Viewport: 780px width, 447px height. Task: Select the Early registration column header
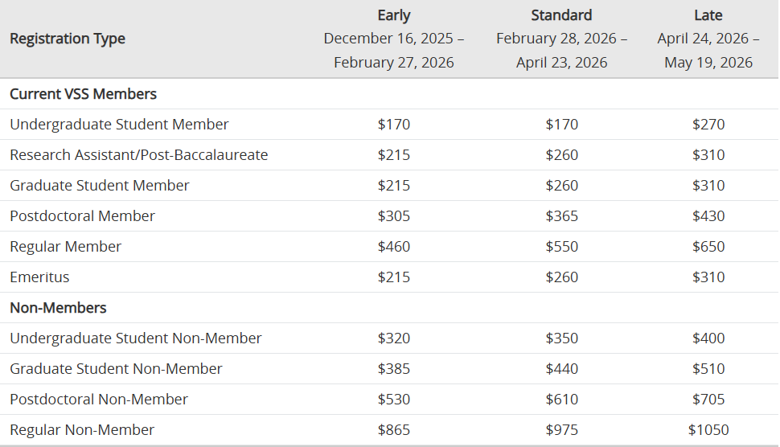coord(394,15)
